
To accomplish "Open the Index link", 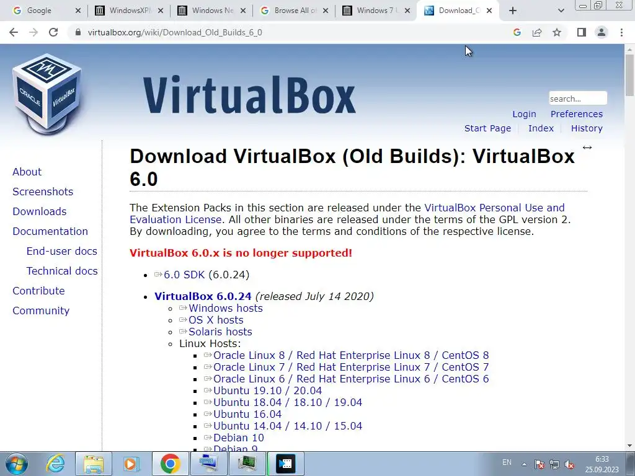I will 541,128.
